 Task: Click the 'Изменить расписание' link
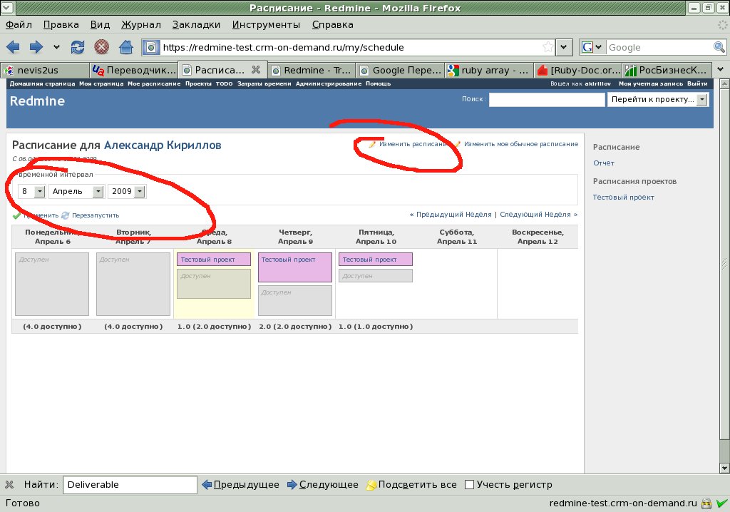point(414,144)
